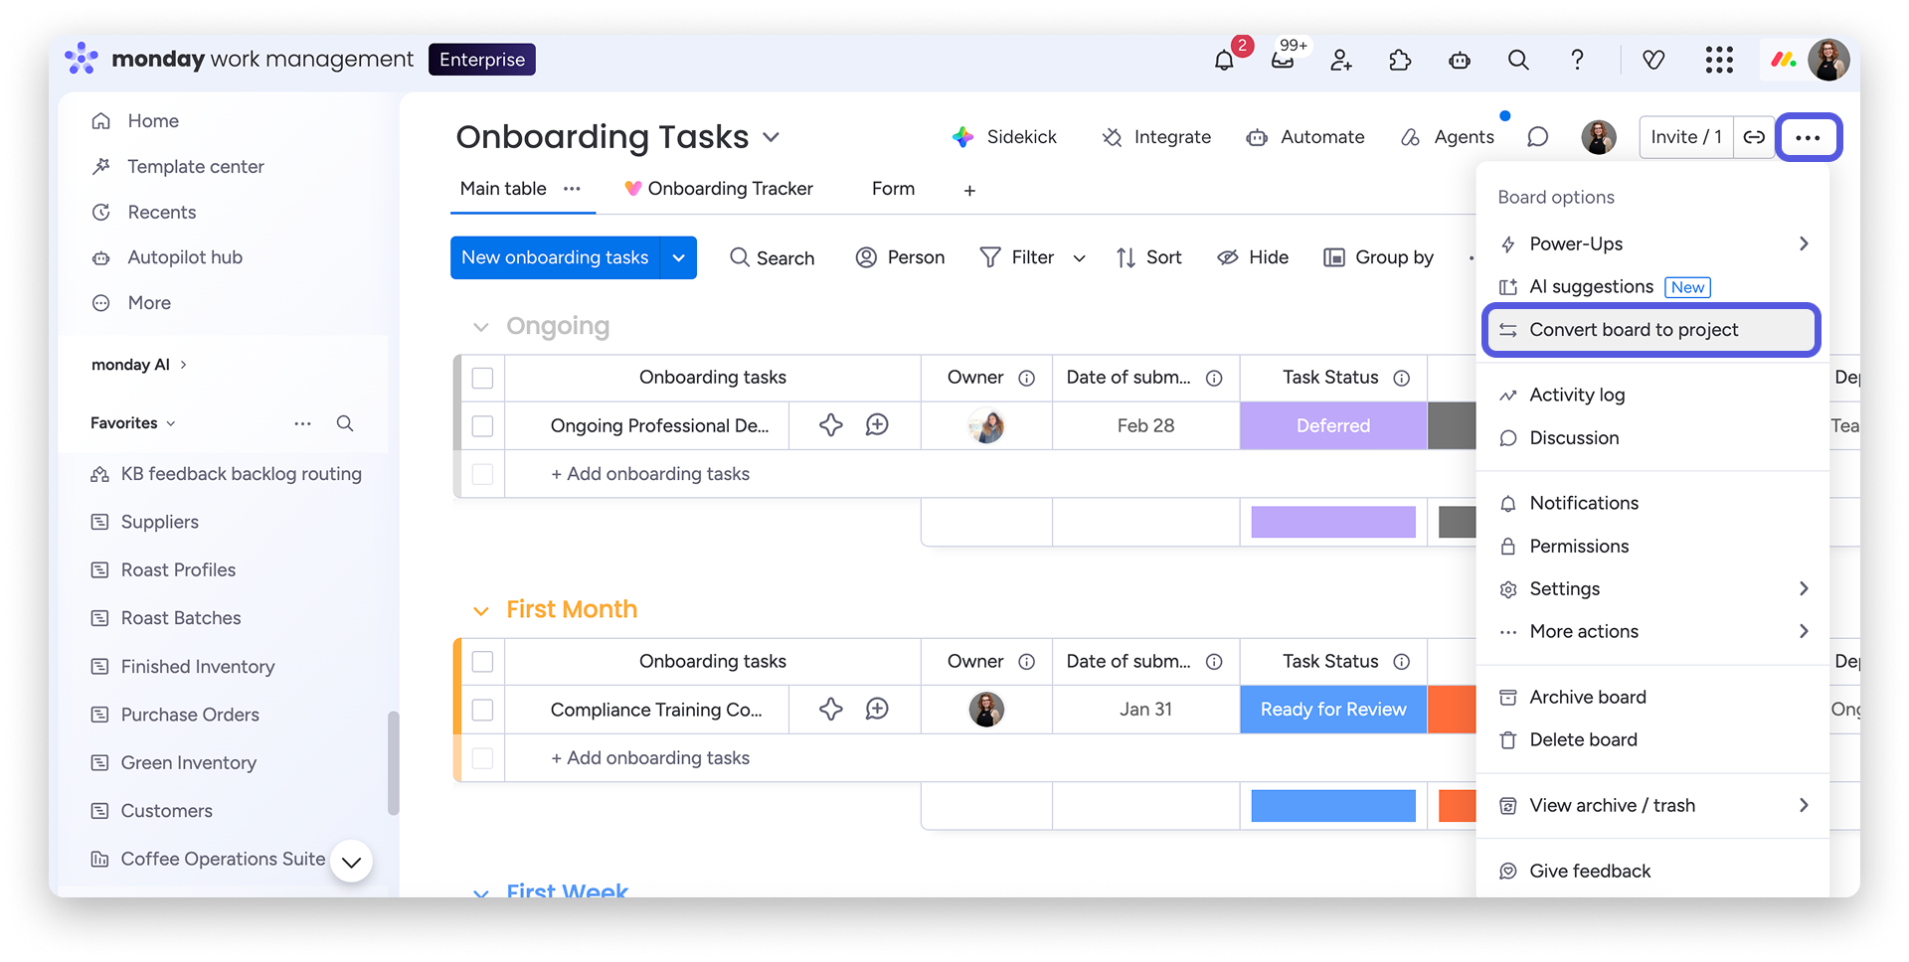Open AI sparkle on Ongoing Professional De... row
Image resolution: width=1909 pixels, height=962 pixels.
(x=831, y=425)
